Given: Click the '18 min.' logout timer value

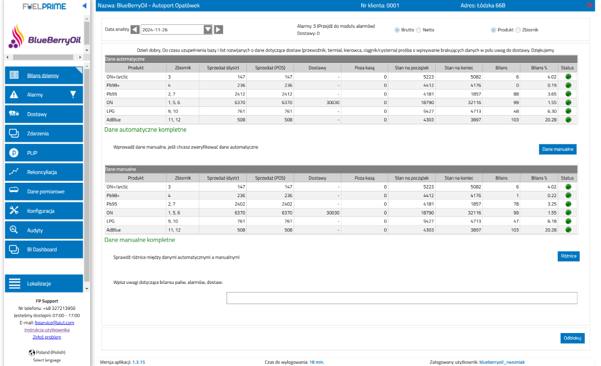Looking at the screenshot, I should 317,362.
